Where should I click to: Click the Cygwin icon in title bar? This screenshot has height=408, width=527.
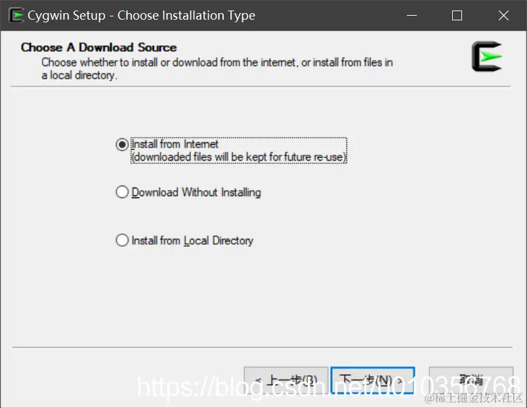click(16, 16)
